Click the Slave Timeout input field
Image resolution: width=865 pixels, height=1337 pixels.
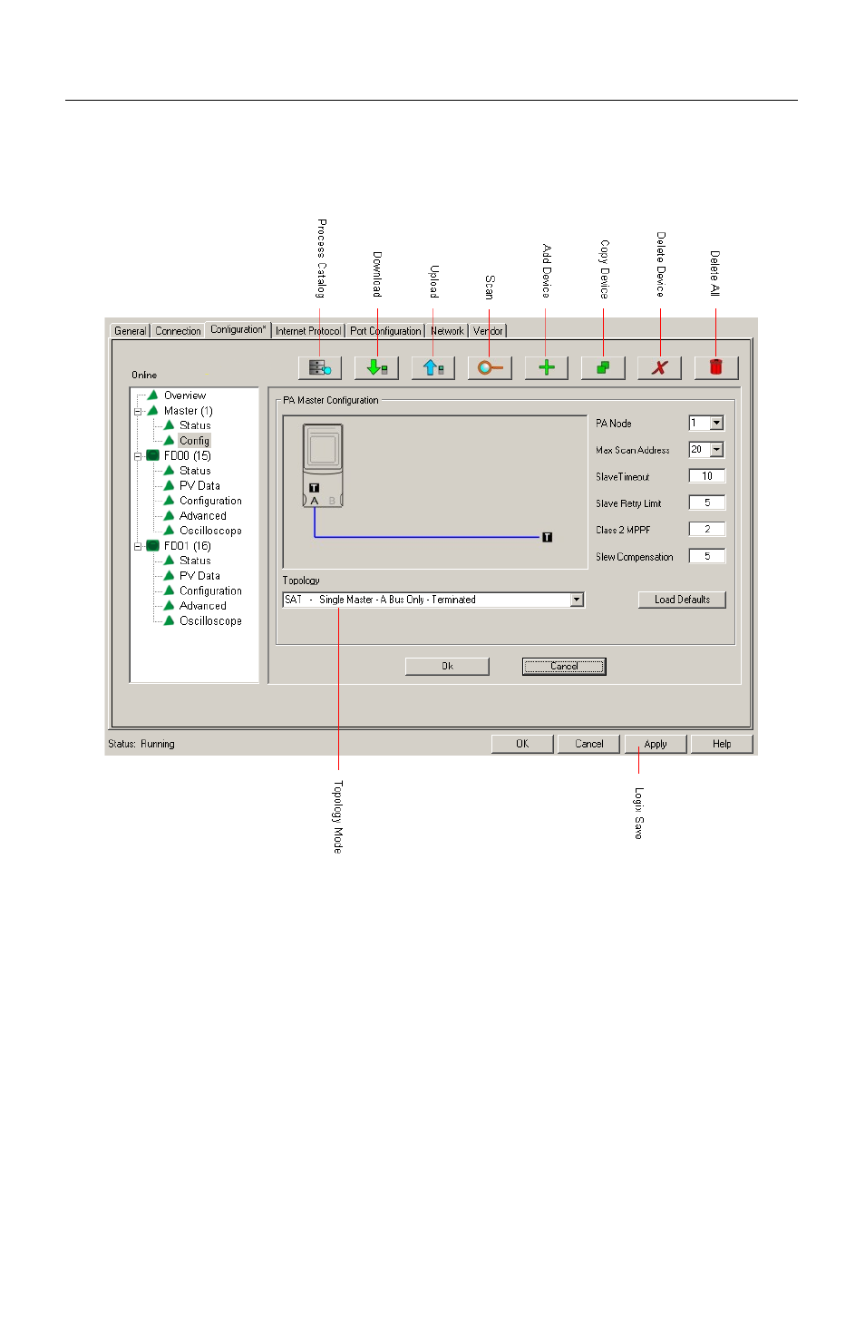(x=707, y=476)
